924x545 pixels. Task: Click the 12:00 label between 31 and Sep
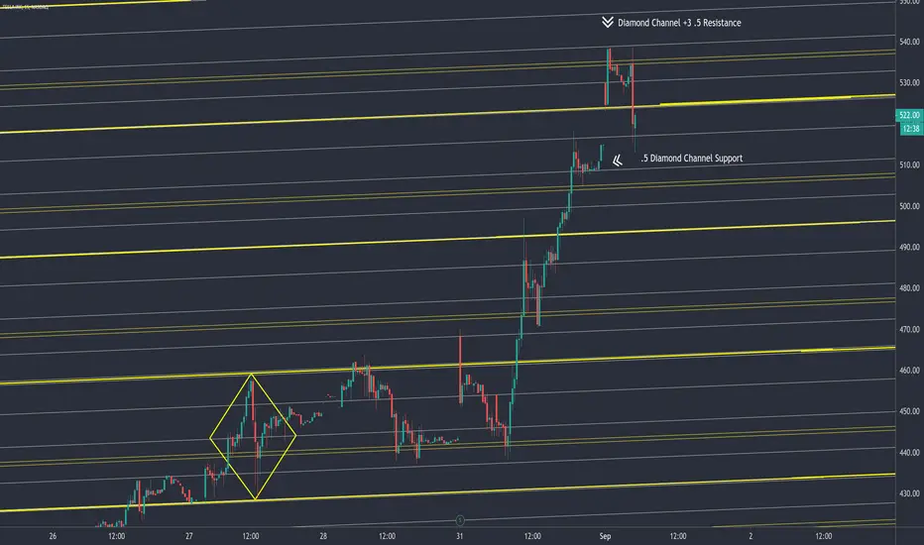[532, 536]
